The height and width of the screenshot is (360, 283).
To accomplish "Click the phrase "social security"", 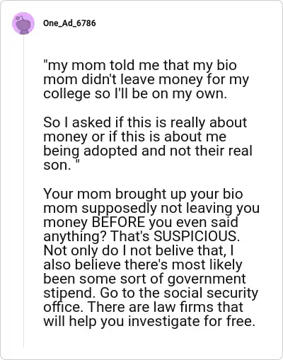I will pos(211,294).
